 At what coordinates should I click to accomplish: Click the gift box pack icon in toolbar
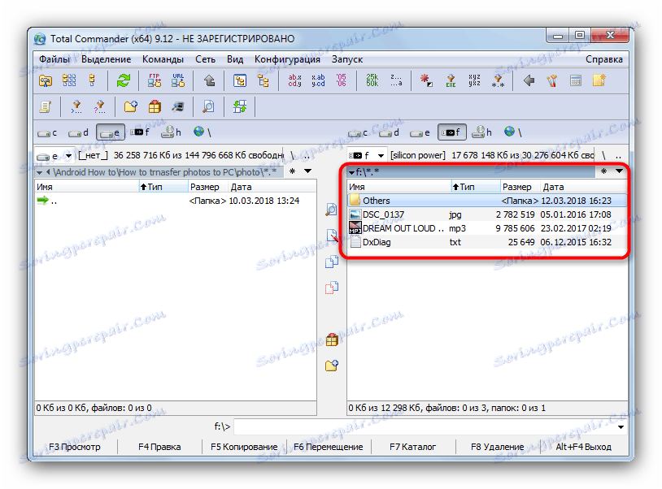155,106
